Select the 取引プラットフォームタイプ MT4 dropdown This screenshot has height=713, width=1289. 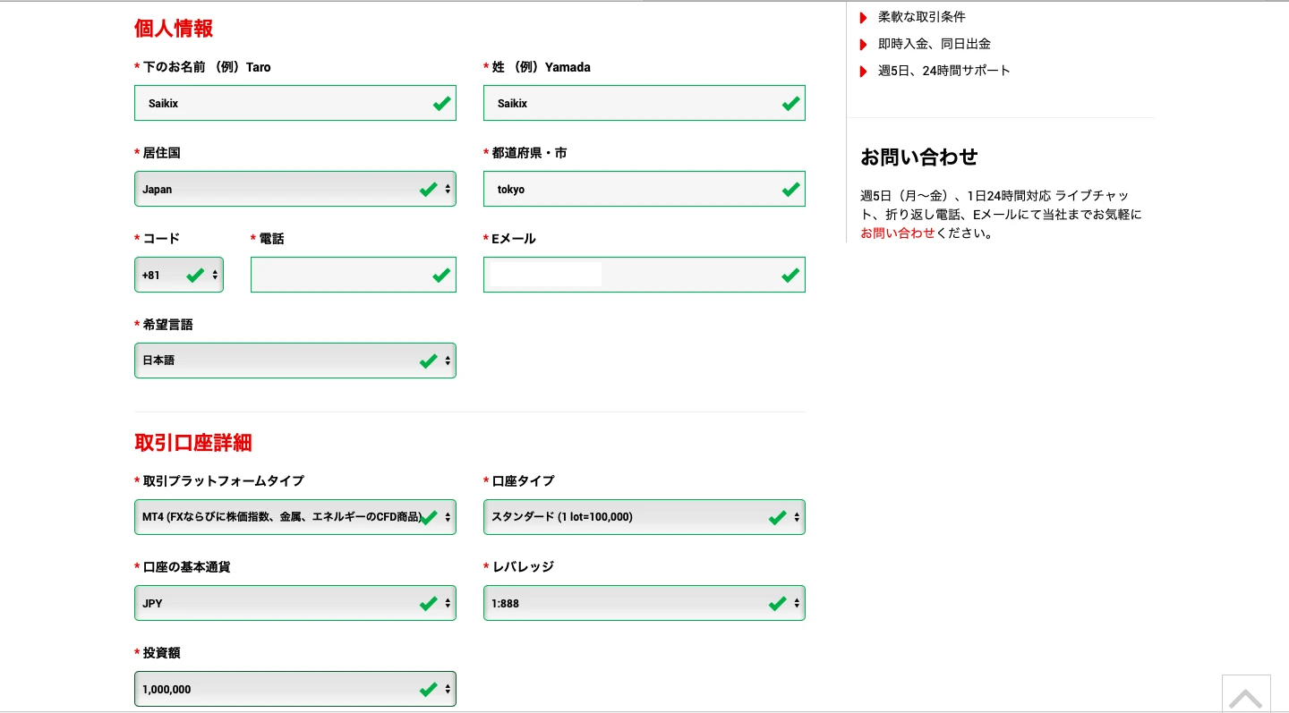295,517
